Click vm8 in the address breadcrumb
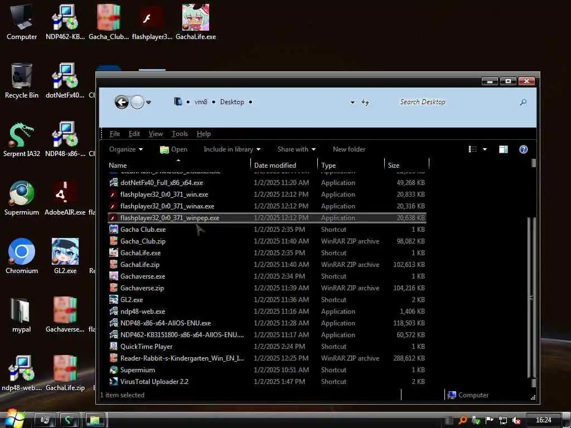571x428 pixels. 201,102
